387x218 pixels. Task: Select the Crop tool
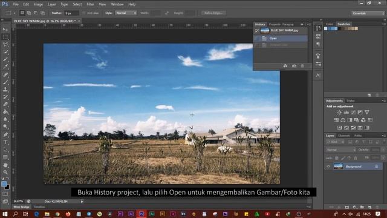point(5,59)
